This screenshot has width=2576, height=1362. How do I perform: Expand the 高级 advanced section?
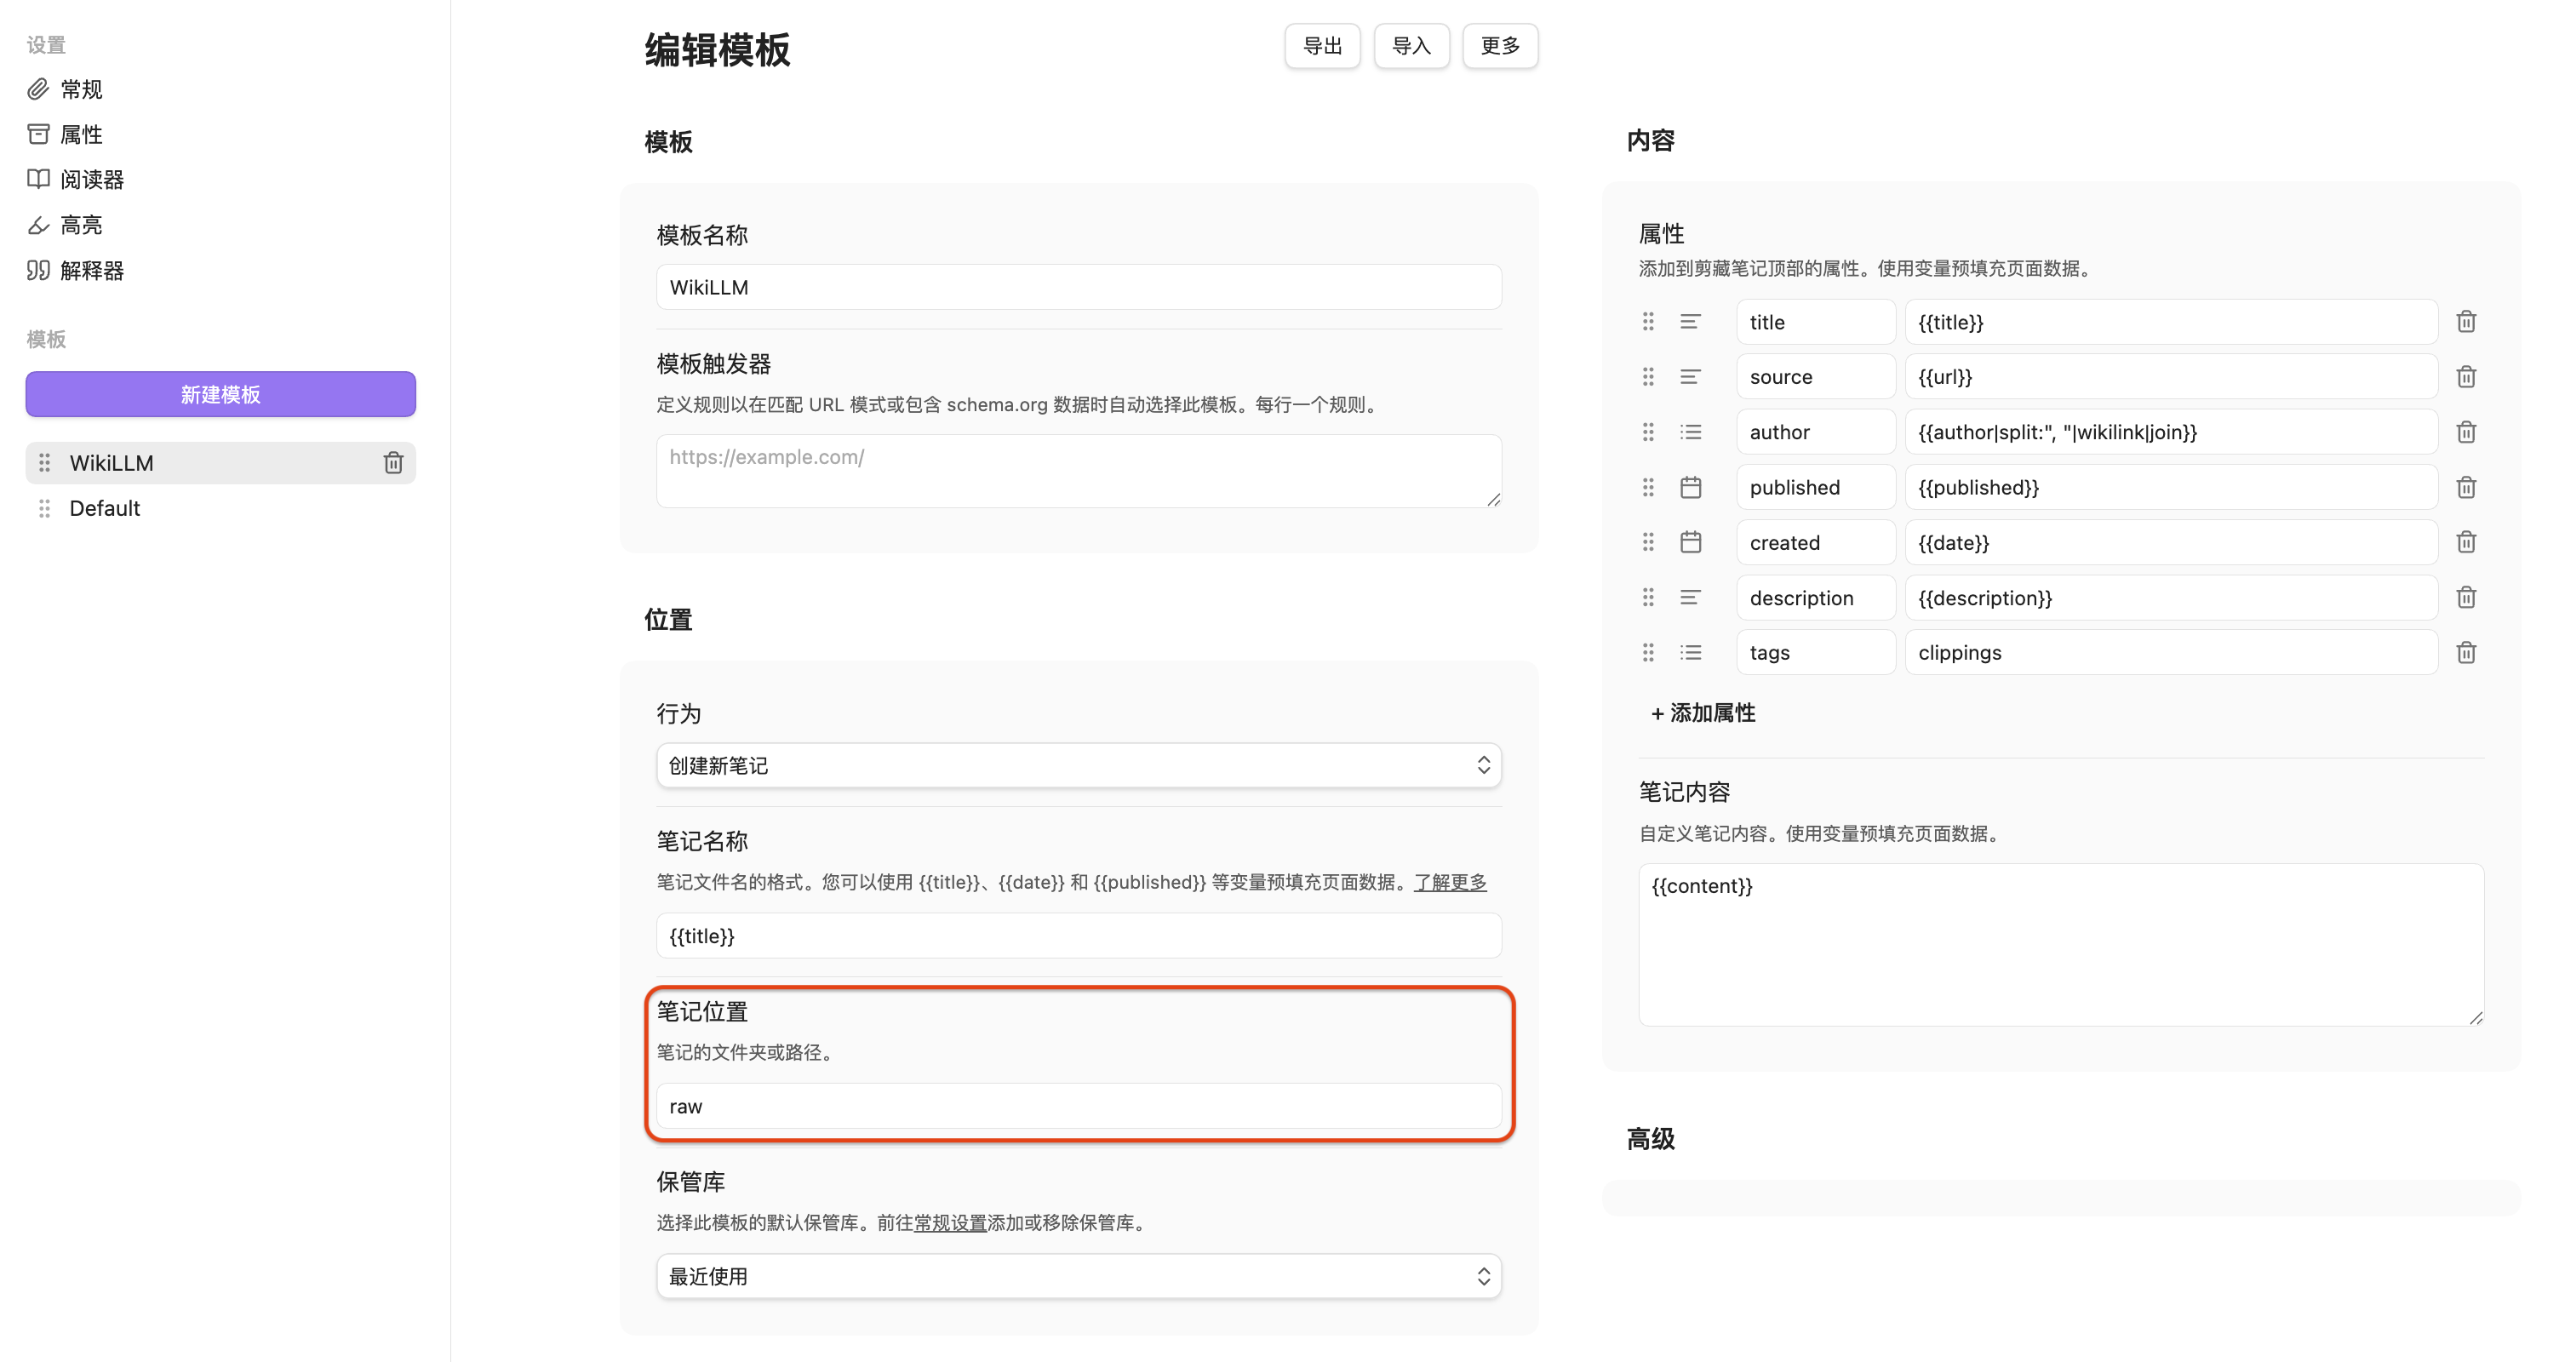[1650, 1139]
